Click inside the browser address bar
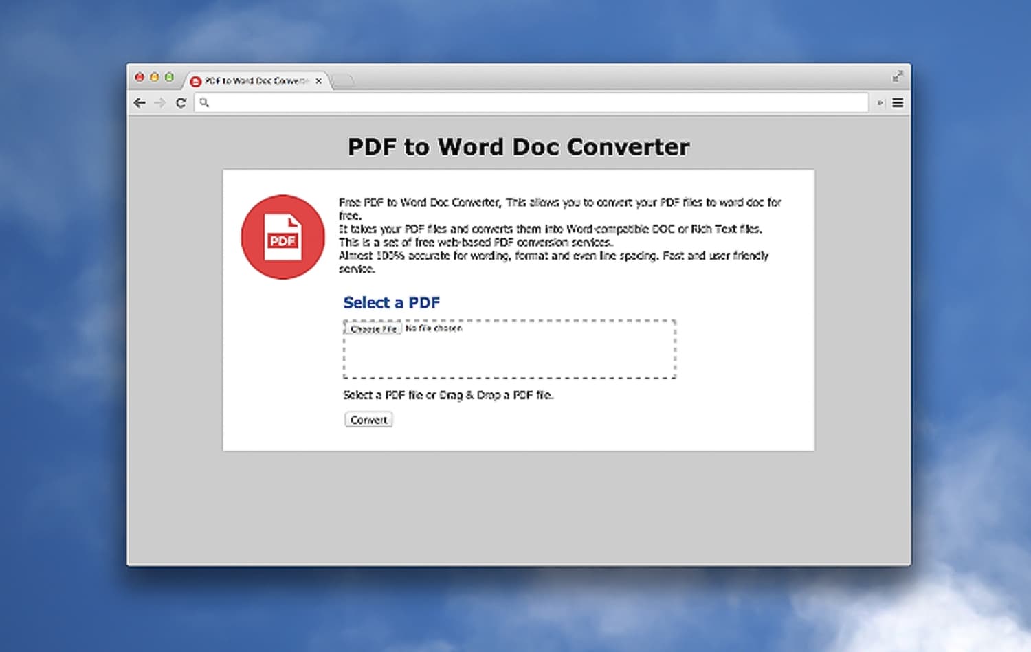Image resolution: width=1031 pixels, height=652 pixels. [481, 102]
